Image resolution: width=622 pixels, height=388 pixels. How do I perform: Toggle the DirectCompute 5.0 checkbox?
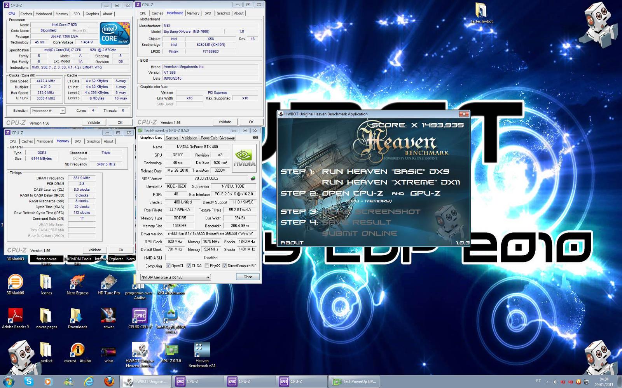[224, 266]
